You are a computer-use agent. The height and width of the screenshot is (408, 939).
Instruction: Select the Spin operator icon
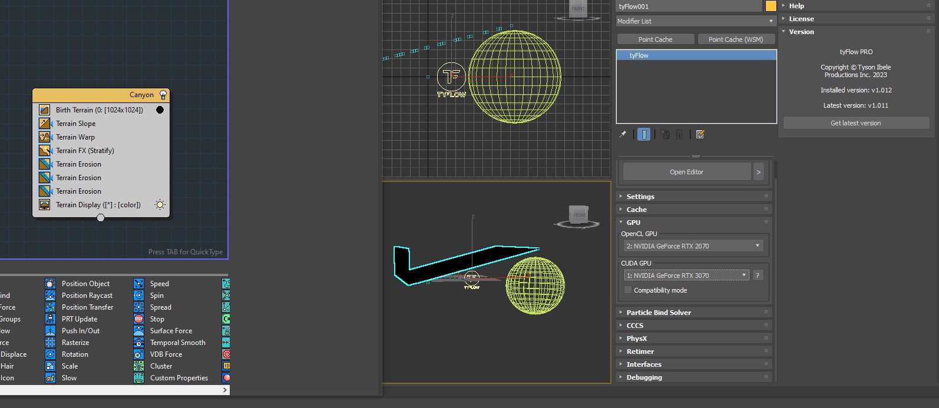(x=139, y=296)
